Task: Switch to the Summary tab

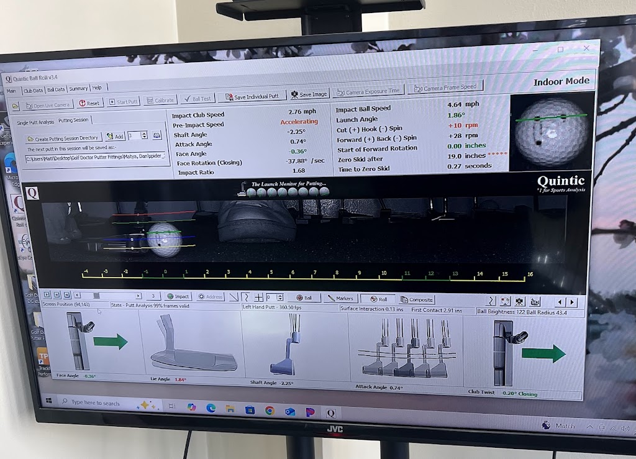Action: tap(78, 89)
